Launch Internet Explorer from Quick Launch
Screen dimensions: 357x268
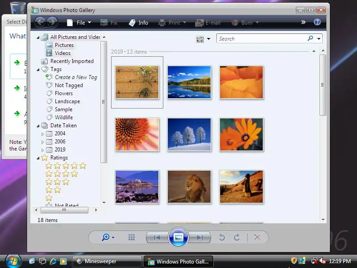point(53,261)
